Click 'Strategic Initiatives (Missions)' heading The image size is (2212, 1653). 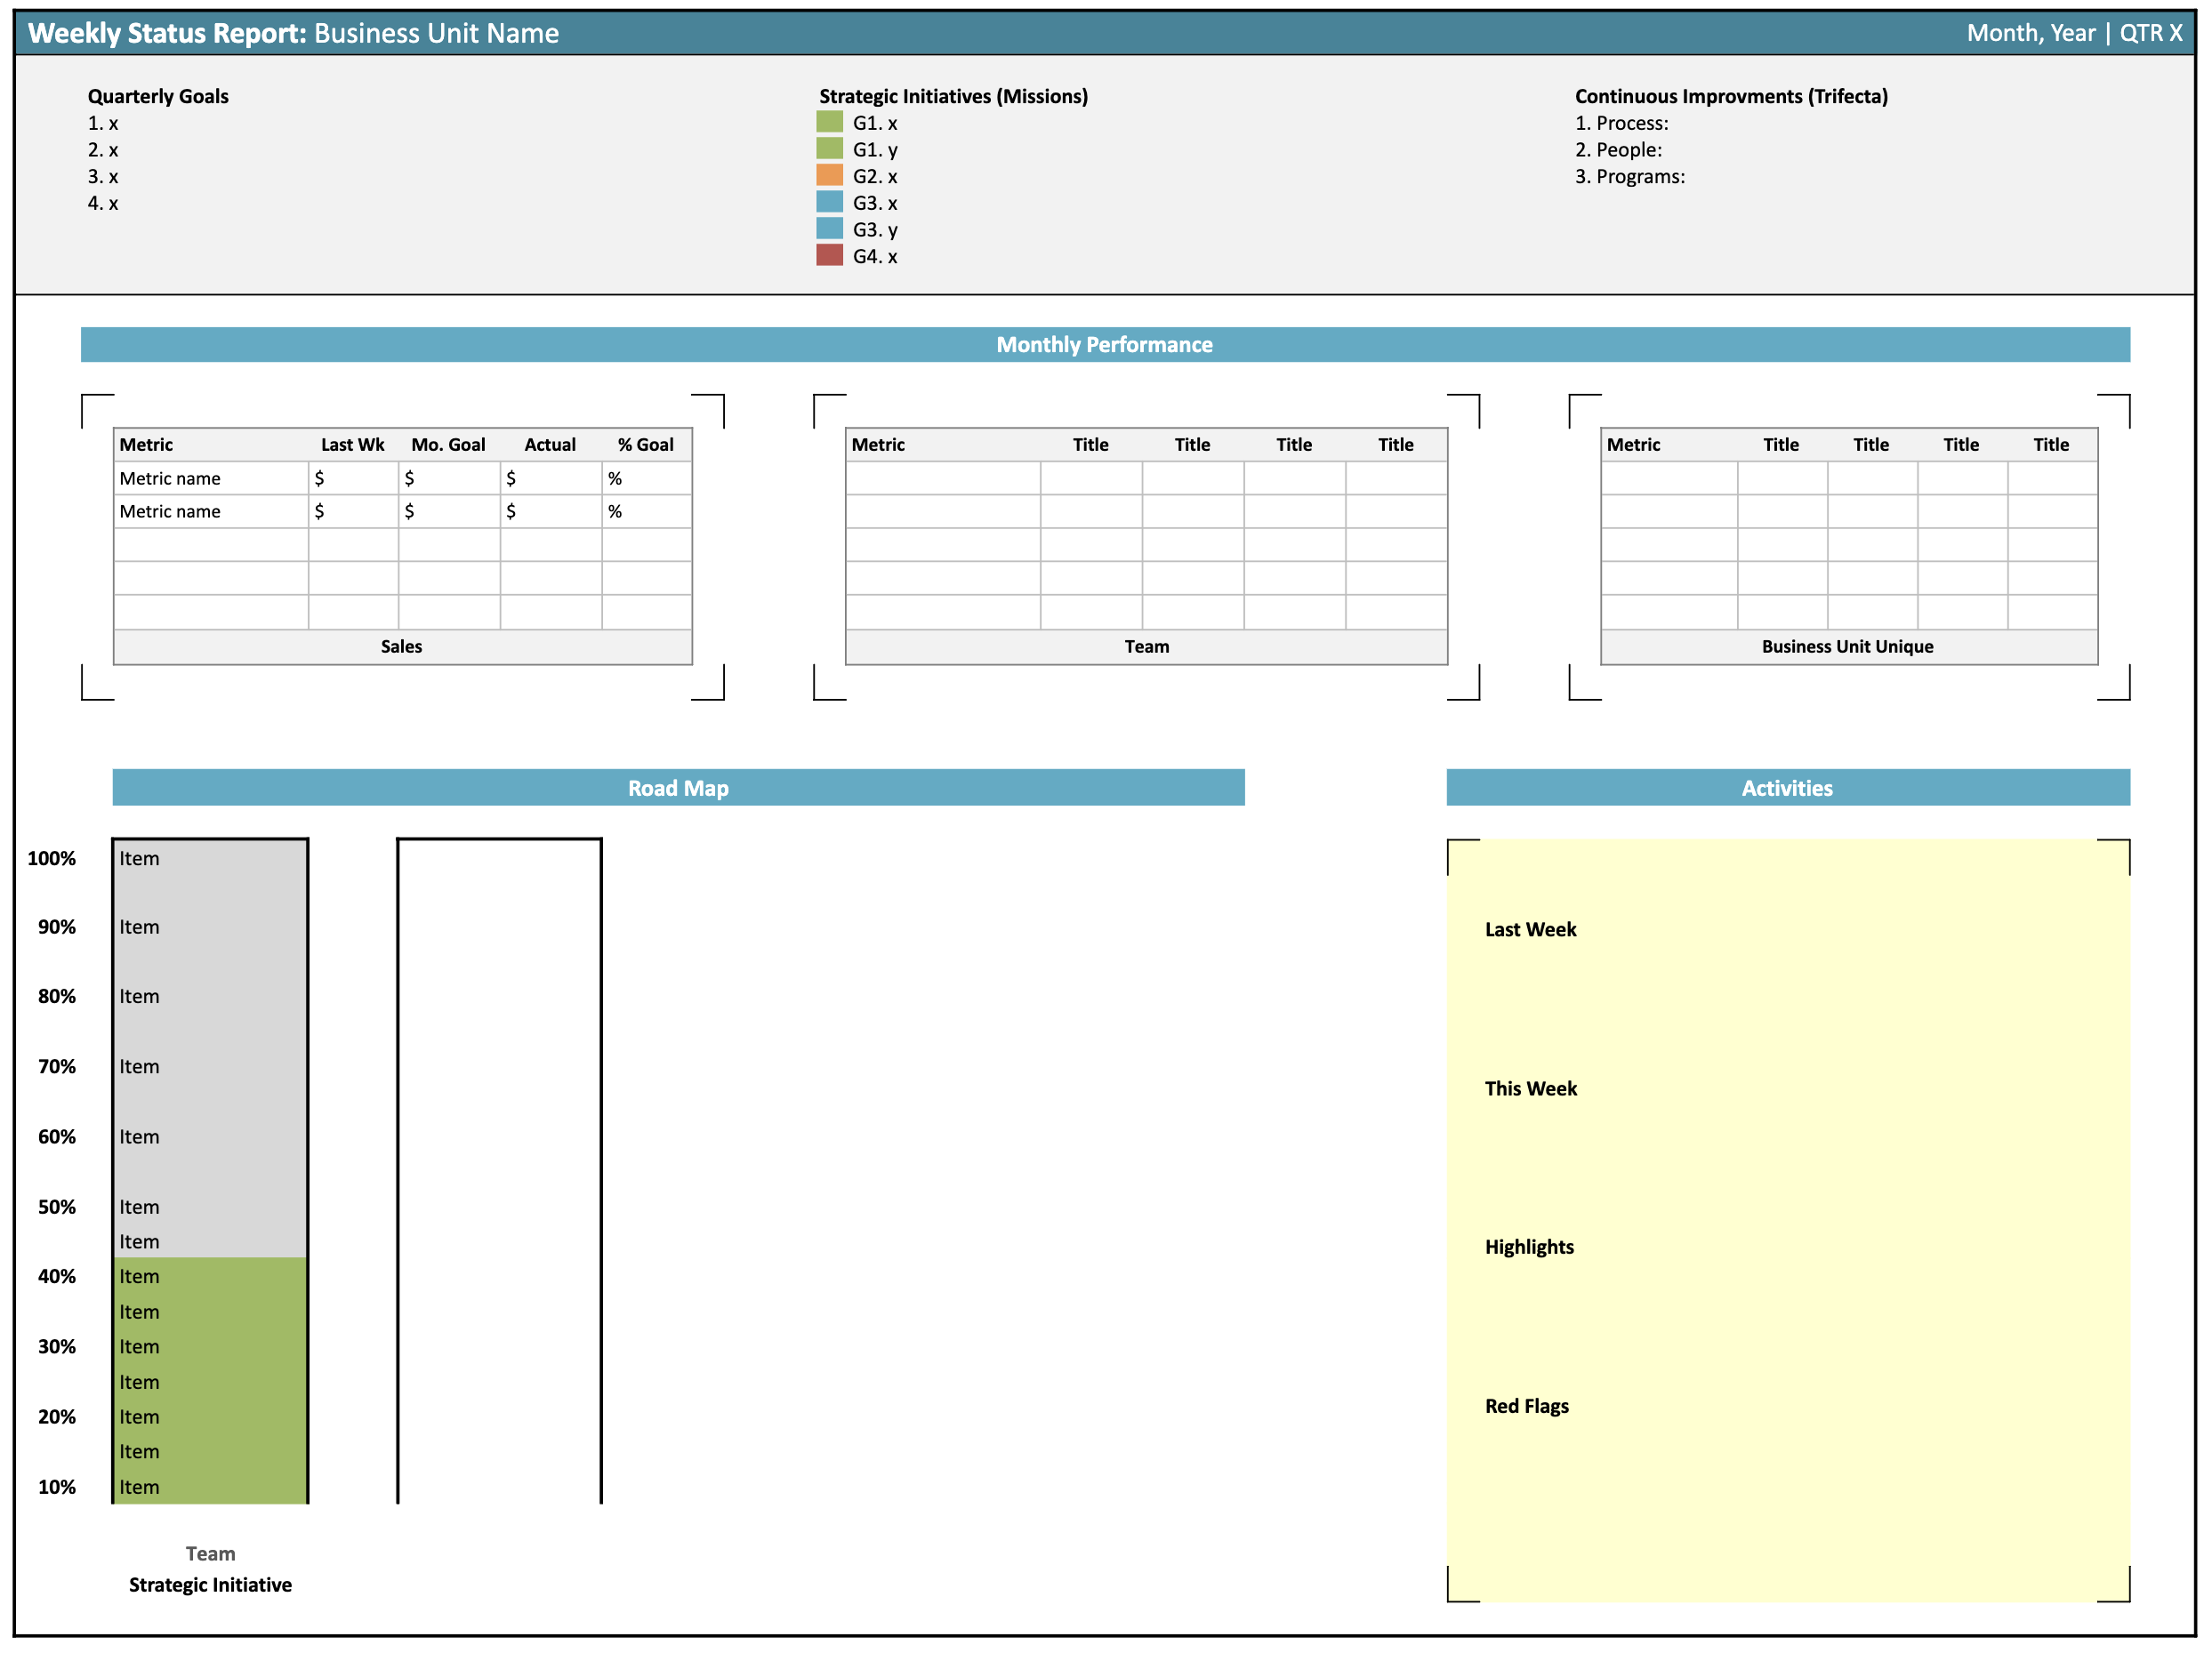pos(953,96)
